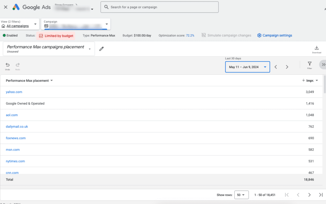Image resolution: width=326 pixels, height=204 pixels.
Task: Close the report with the X icon
Action: tap(5, 7)
